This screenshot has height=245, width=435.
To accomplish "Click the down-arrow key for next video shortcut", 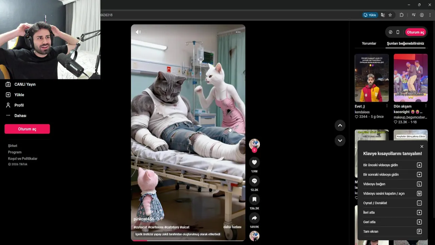I will pyautogui.click(x=419, y=175).
